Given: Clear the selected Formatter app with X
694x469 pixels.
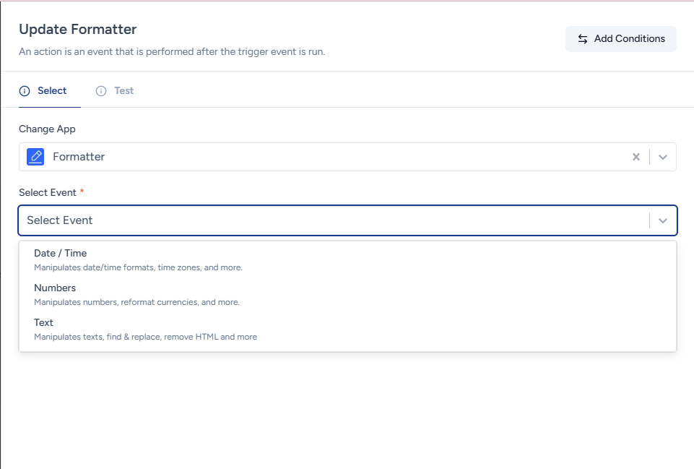Looking at the screenshot, I should tap(636, 157).
